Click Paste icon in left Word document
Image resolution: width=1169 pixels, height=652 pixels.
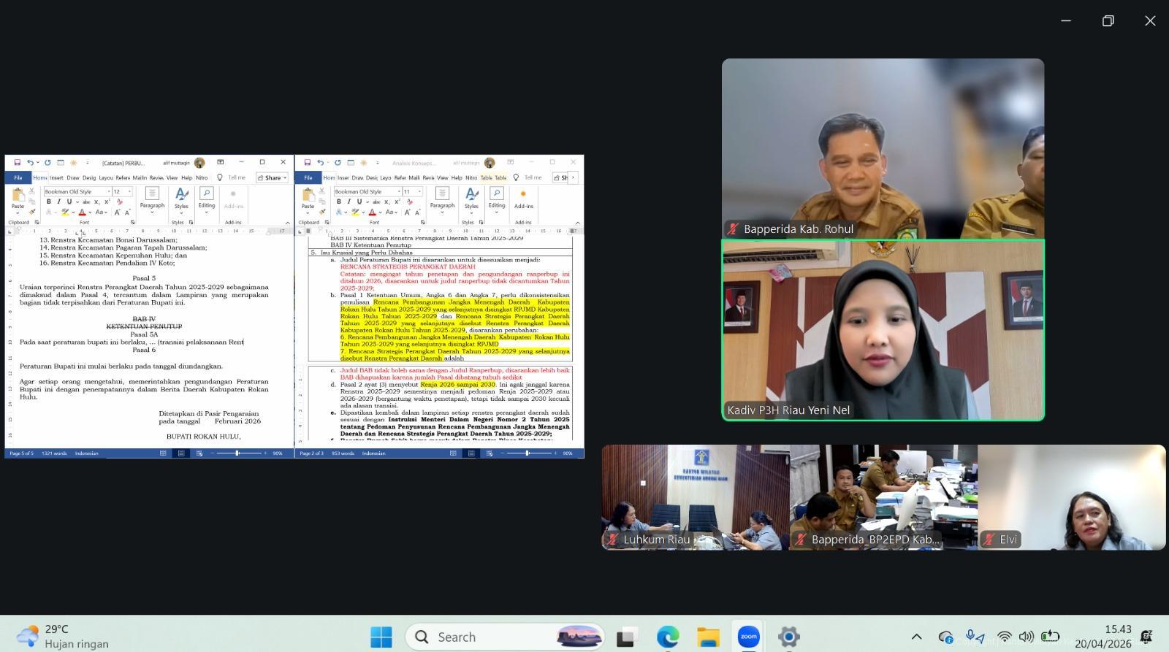coord(18,196)
